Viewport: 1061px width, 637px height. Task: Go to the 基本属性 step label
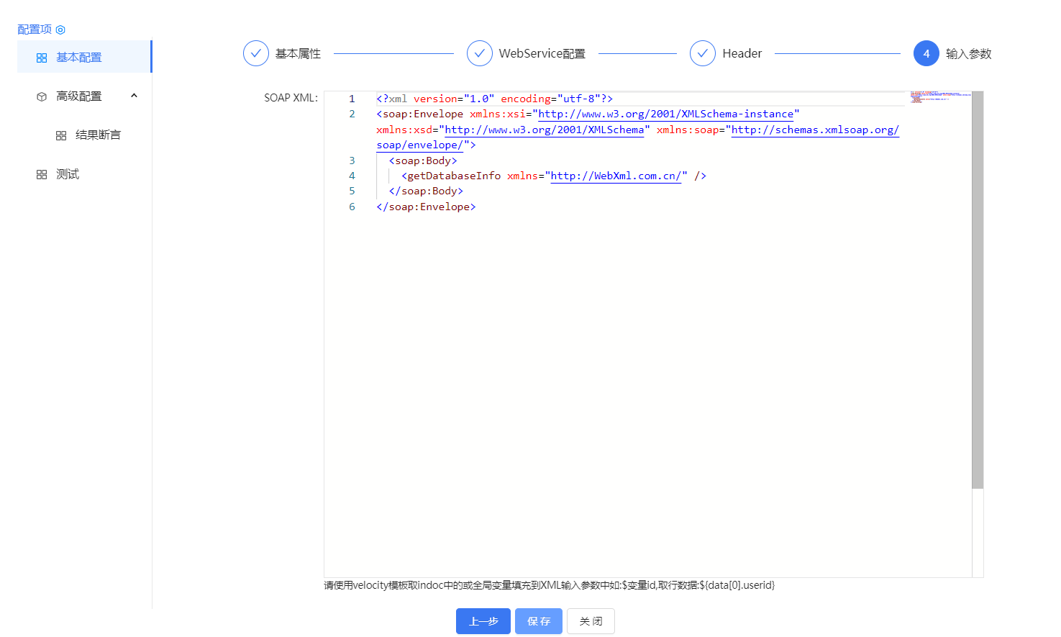298,53
